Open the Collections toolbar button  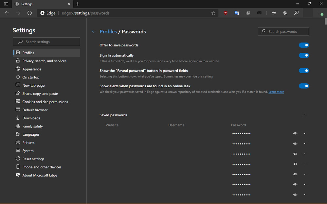[285, 13]
